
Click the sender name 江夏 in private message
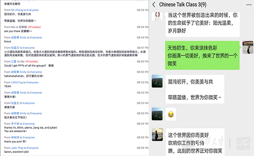14,61
